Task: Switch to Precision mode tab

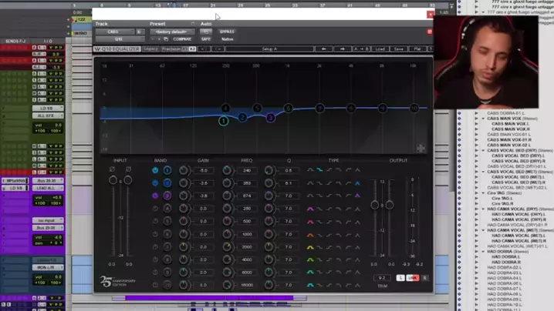Action: pyautogui.click(x=171, y=48)
